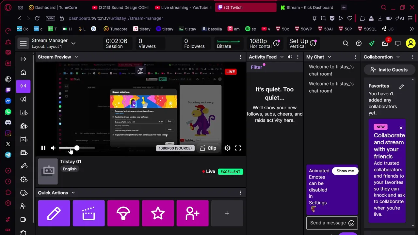Expand the My Chat panel dropdown
Screen dimensions: 418x235
click(329, 57)
